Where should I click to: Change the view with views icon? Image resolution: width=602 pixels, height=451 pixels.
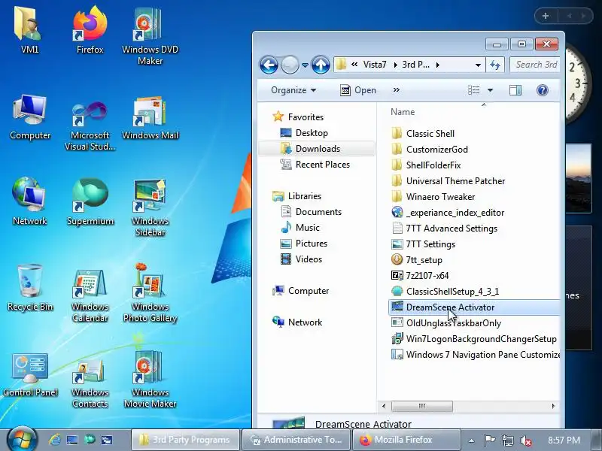pos(474,90)
